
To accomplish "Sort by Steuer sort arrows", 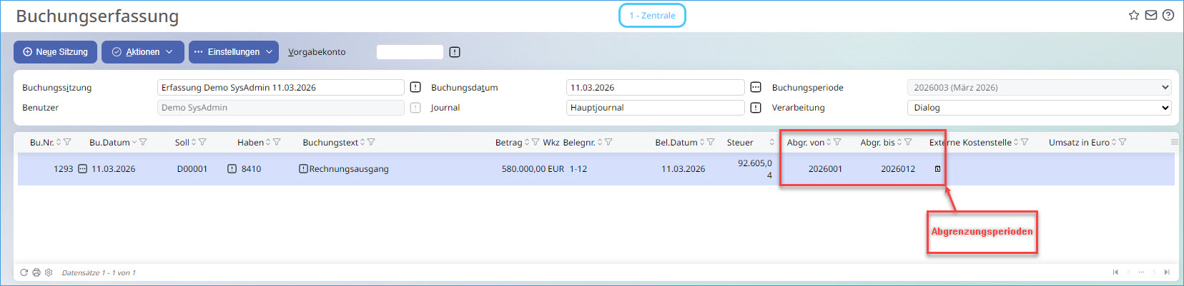I will point(772,142).
